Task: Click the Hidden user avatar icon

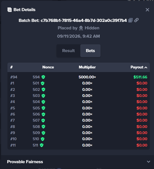Action: coord(81,28)
